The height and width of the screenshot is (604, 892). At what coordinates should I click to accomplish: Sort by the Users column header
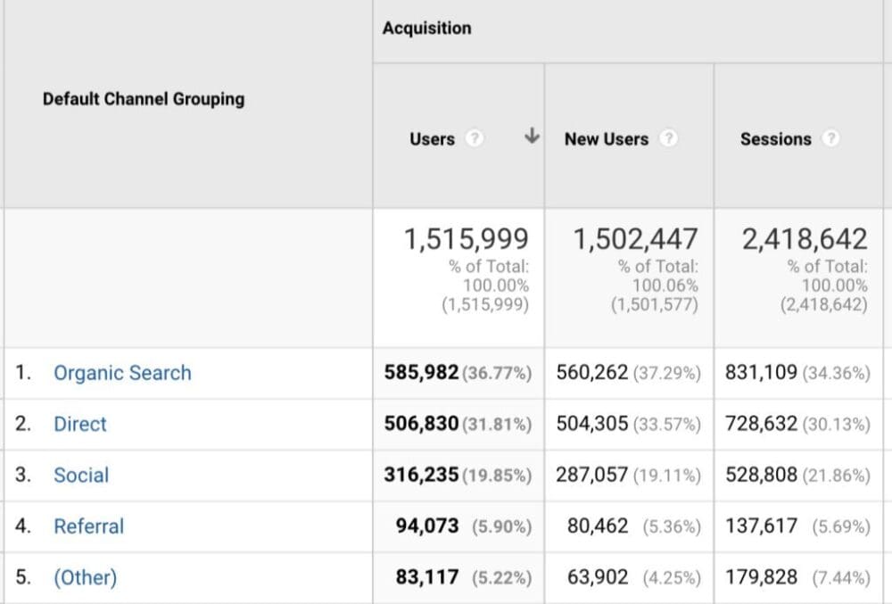tap(433, 139)
